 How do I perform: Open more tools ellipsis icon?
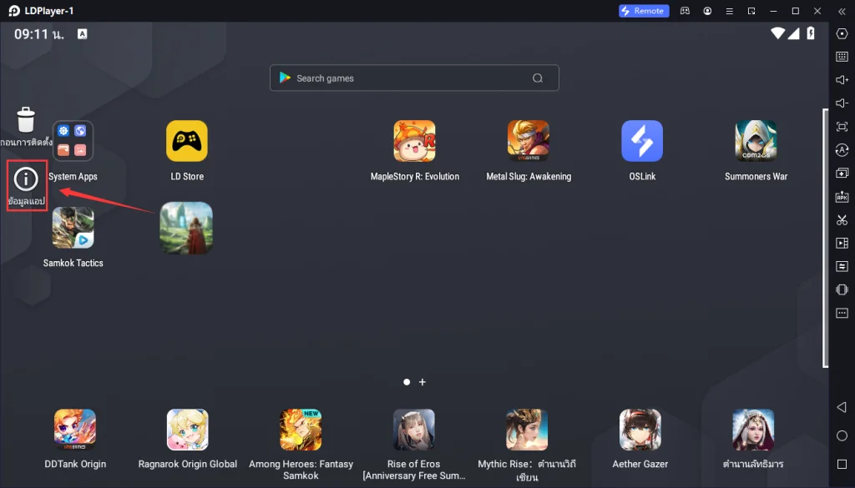coord(842,313)
